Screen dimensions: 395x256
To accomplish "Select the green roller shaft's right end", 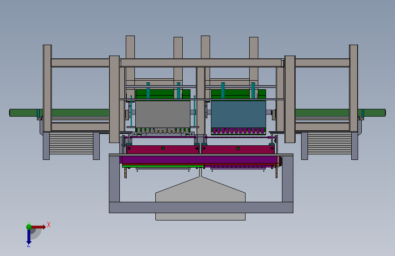I will click(x=375, y=113).
